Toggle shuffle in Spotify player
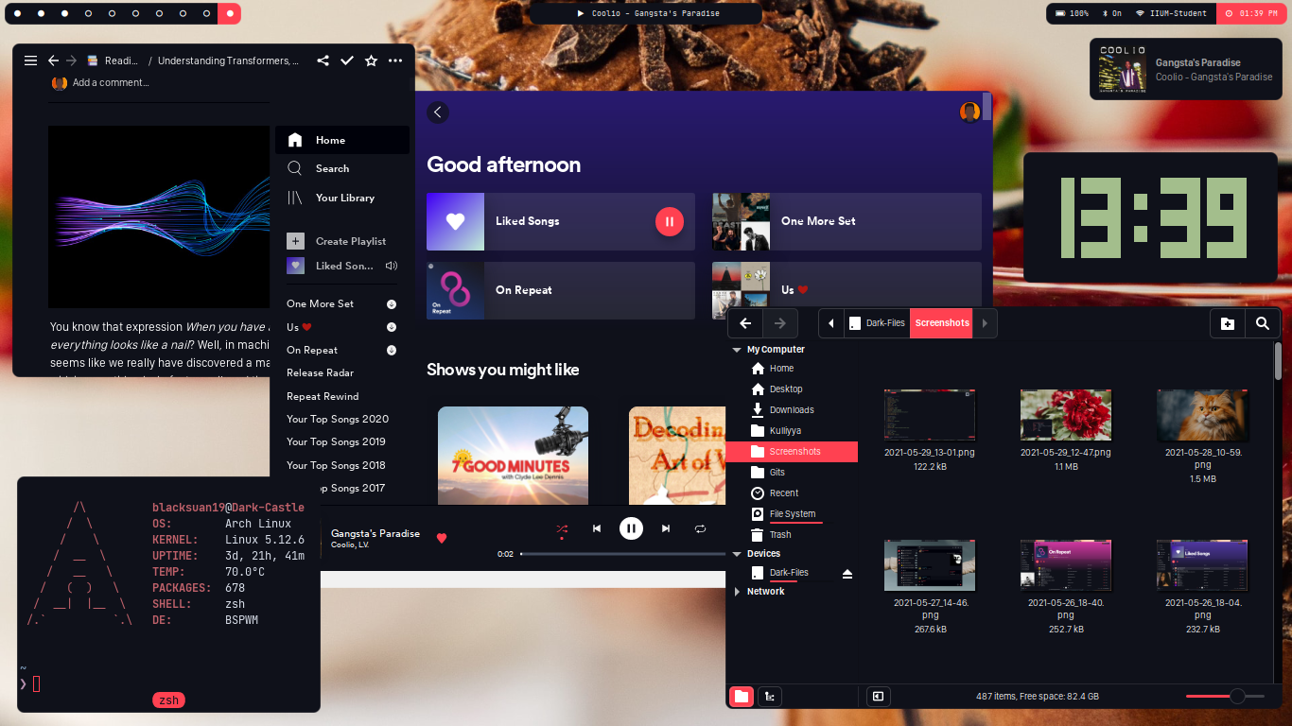 (x=562, y=529)
